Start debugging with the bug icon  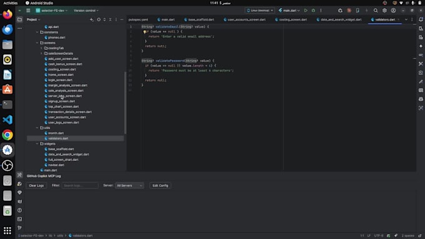tap(313, 11)
